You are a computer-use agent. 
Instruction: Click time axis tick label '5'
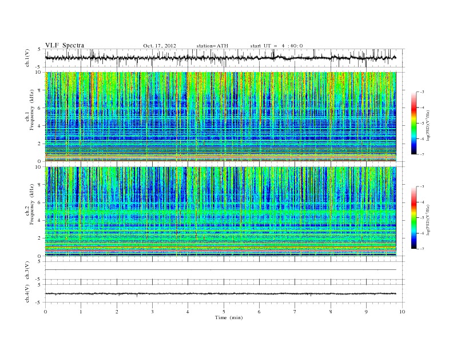(224, 312)
